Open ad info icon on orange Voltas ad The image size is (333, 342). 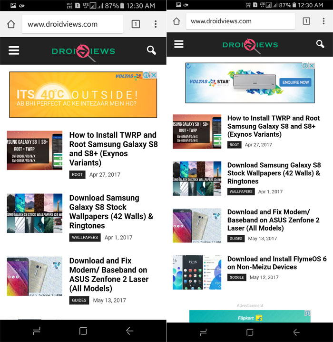coord(147,75)
